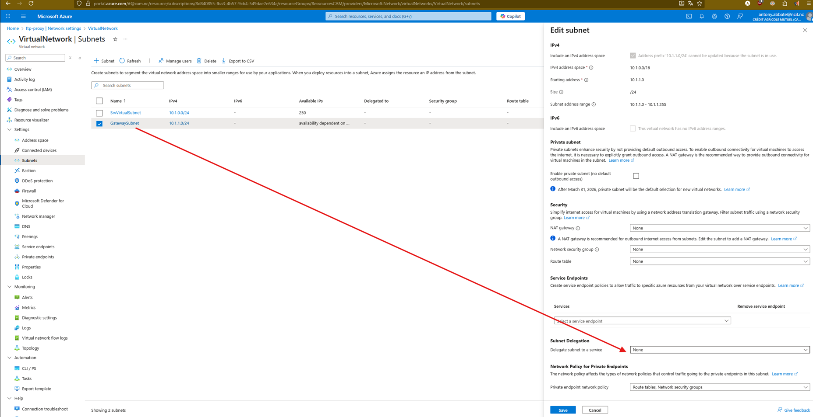Open Cloud Shell from the top bar
The width and height of the screenshot is (813, 417).
point(689,16)
